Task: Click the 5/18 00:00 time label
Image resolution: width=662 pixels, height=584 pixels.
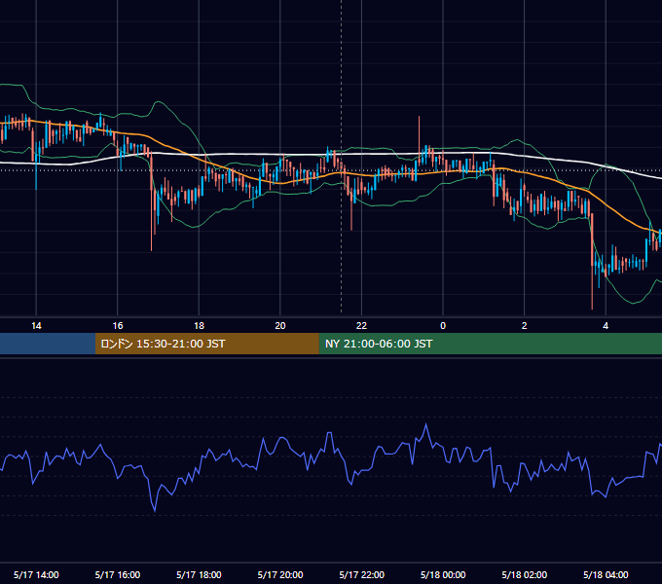Action: pyautogui.click(x=443, y=574)
